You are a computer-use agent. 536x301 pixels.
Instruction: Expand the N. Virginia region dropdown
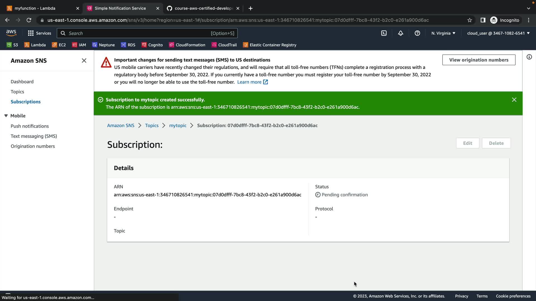(x=443, y=33)
